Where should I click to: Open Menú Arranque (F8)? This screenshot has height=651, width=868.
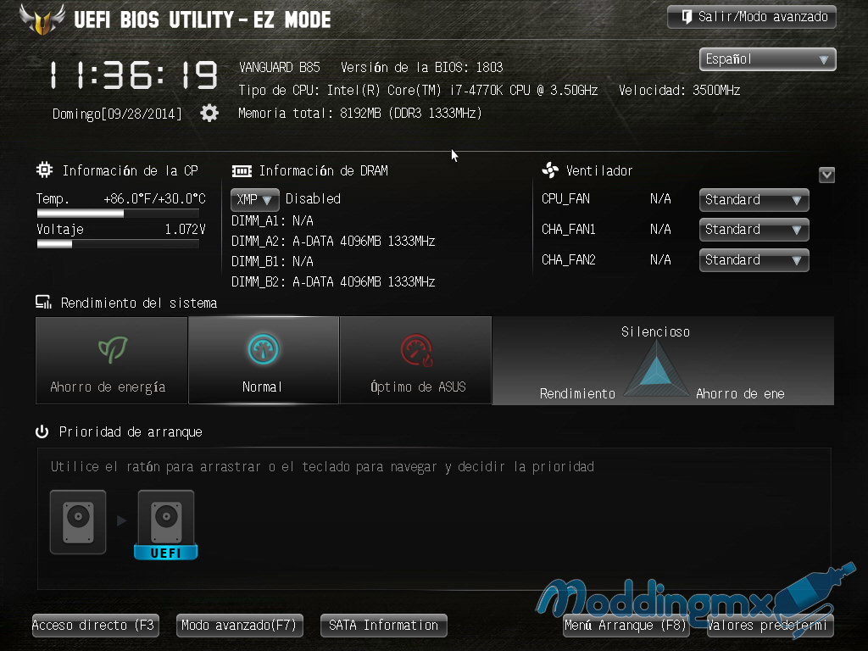pyautogui.click(x=626, y=626)
